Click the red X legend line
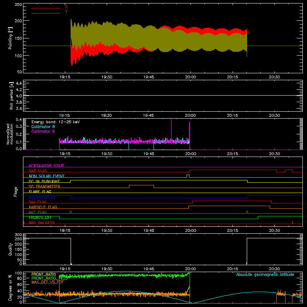 coord(45,8)
